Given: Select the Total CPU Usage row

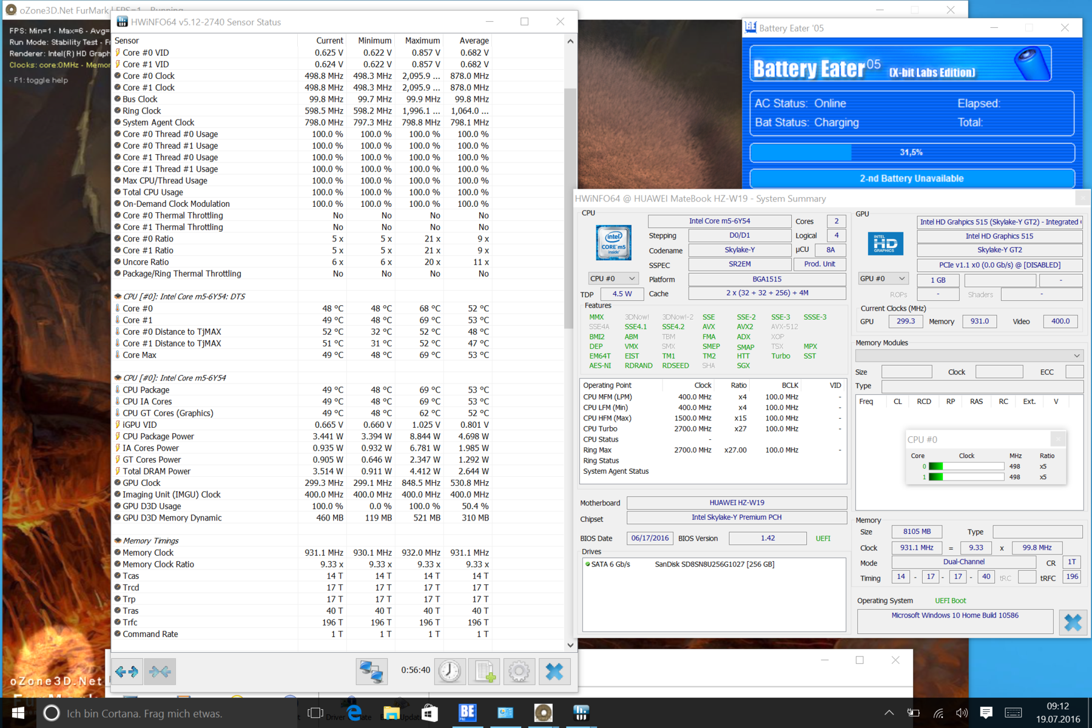Looking at the screenshot, I should click(302, 192).
